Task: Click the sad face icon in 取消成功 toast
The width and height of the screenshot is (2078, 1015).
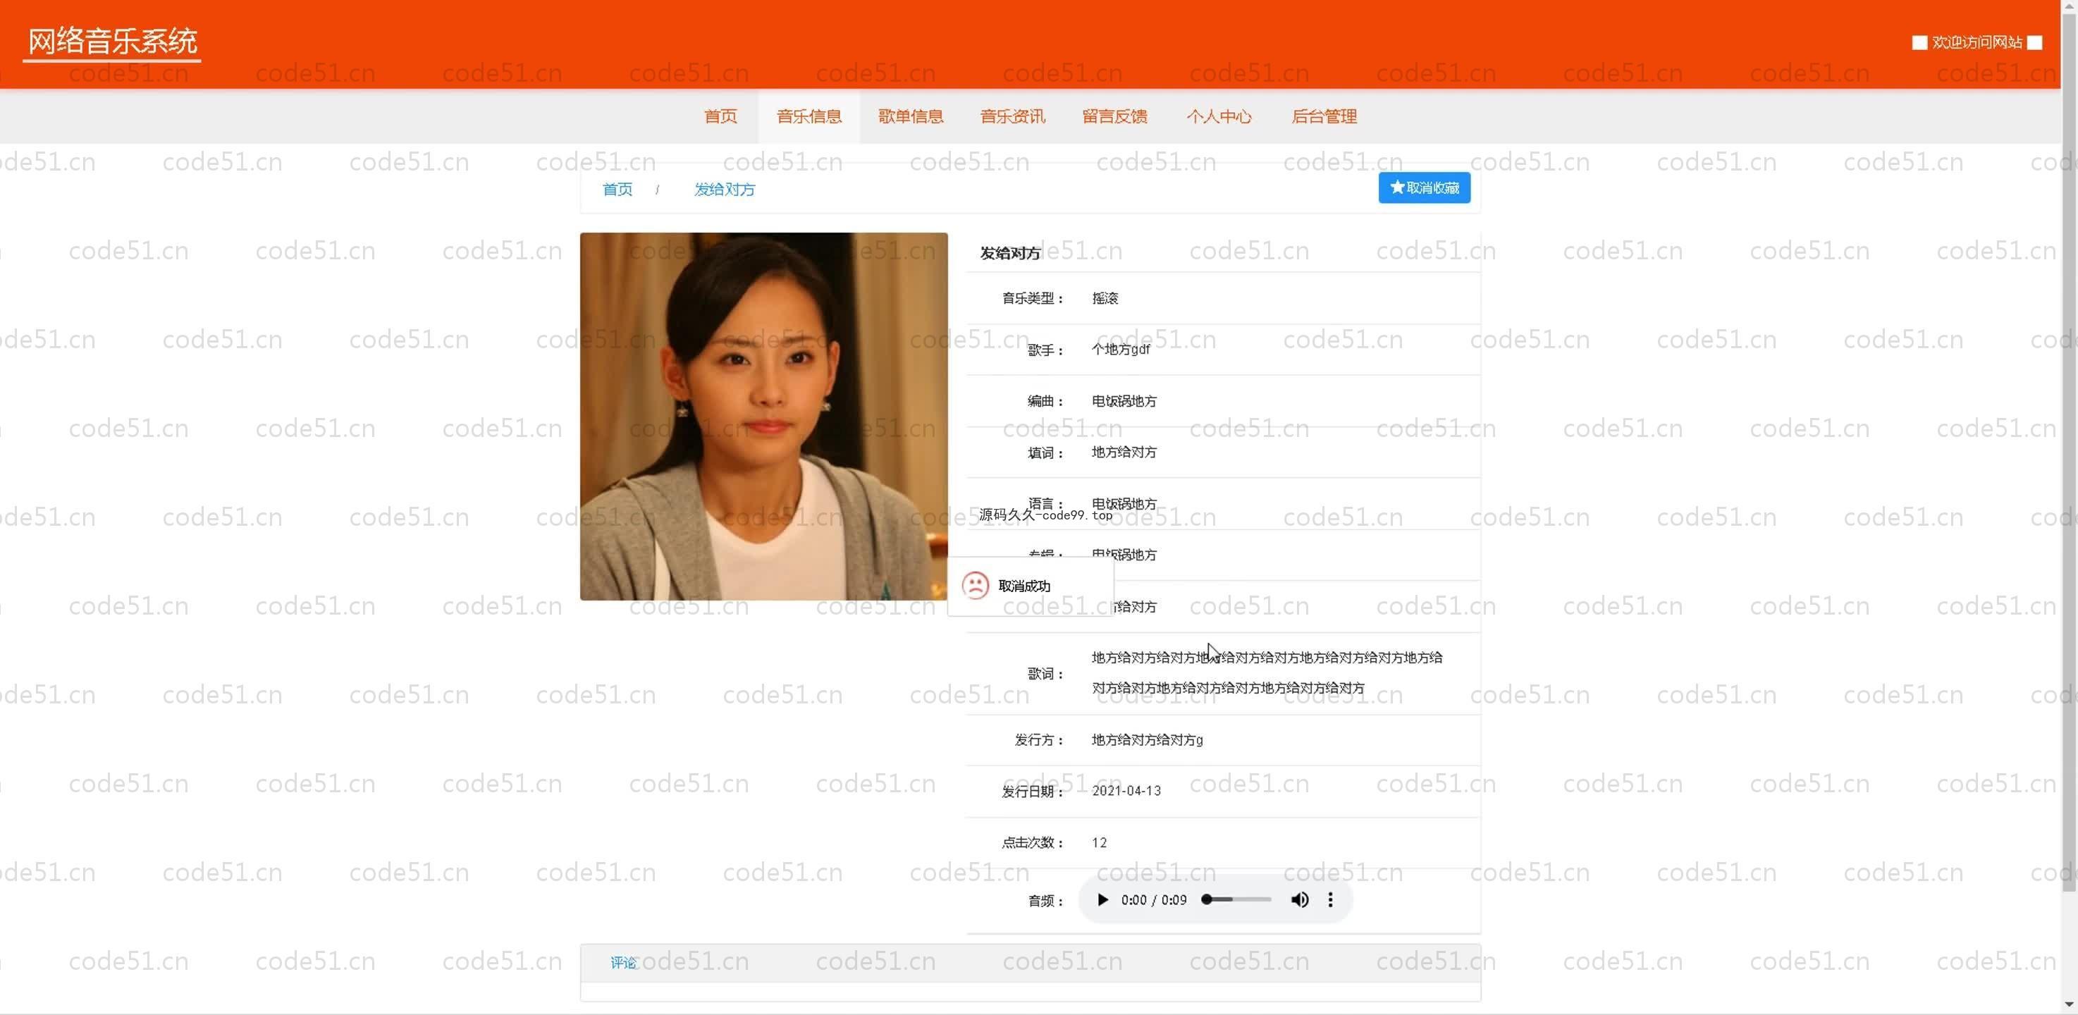Action: (x=976, y=585)
